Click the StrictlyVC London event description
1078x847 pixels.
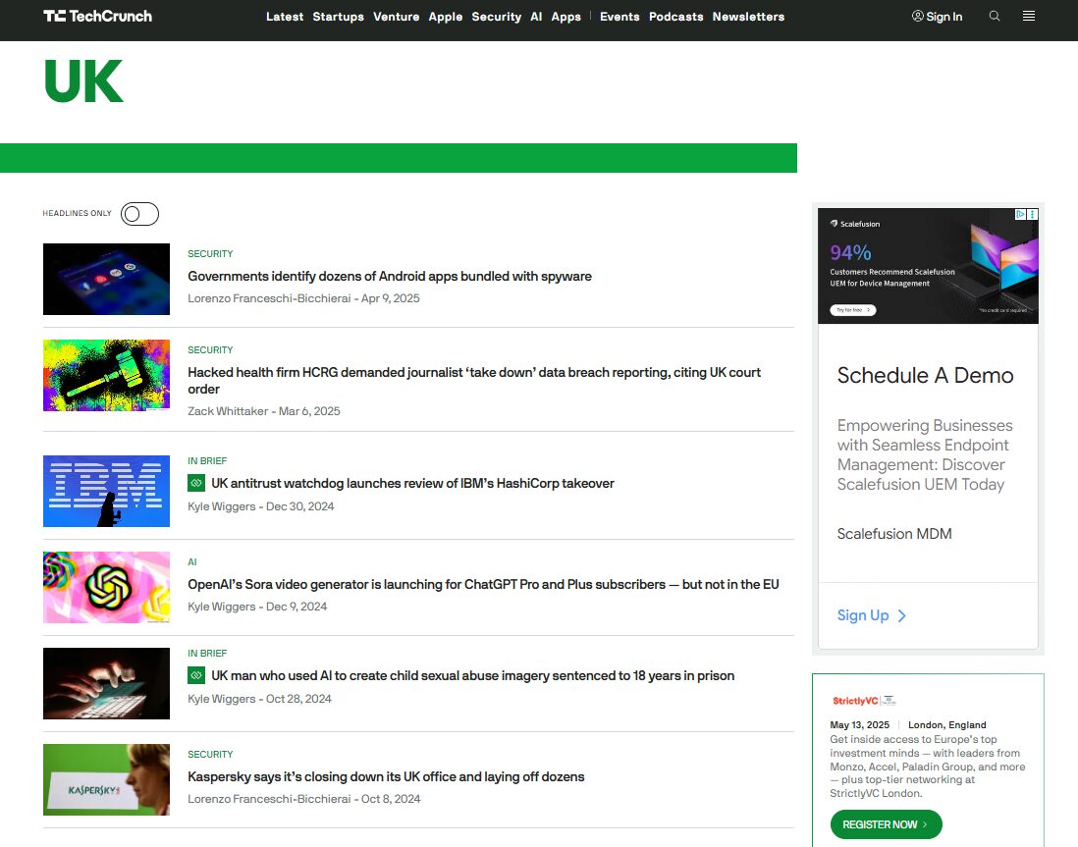click(928, 766)
